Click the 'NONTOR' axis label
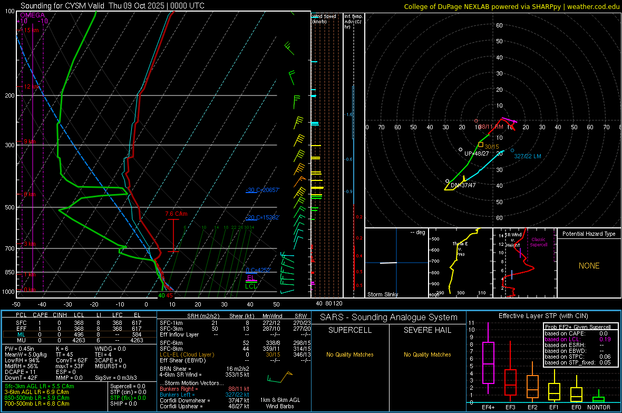This screenshot has width=622, height=413. pyautogui.click(x=599, y=407)
